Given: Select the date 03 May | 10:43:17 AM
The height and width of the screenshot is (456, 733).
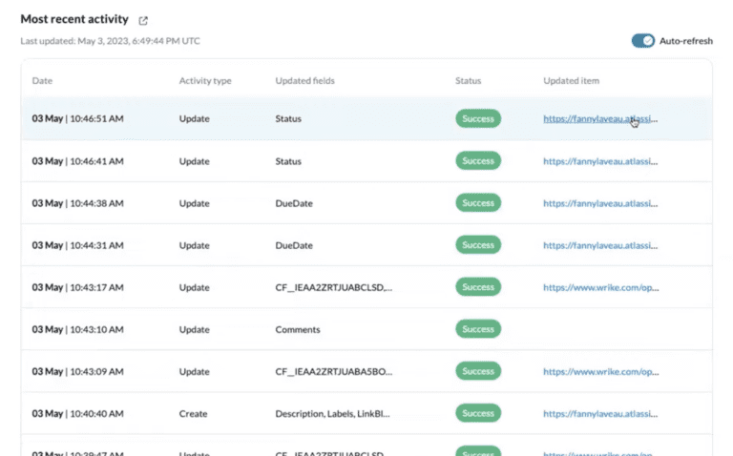Looking at the screenshot, I should 77,287.
